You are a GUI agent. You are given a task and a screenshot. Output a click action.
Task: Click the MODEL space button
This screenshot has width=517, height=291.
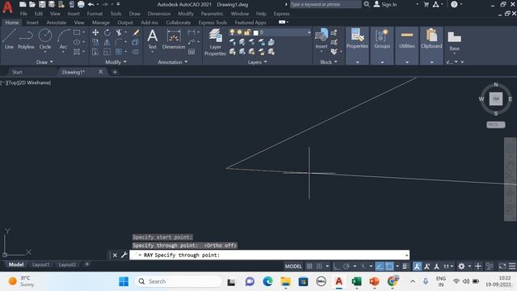point(293,266)
